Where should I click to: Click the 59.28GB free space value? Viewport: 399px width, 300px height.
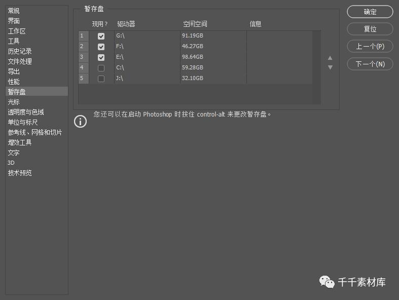[193, 68]
